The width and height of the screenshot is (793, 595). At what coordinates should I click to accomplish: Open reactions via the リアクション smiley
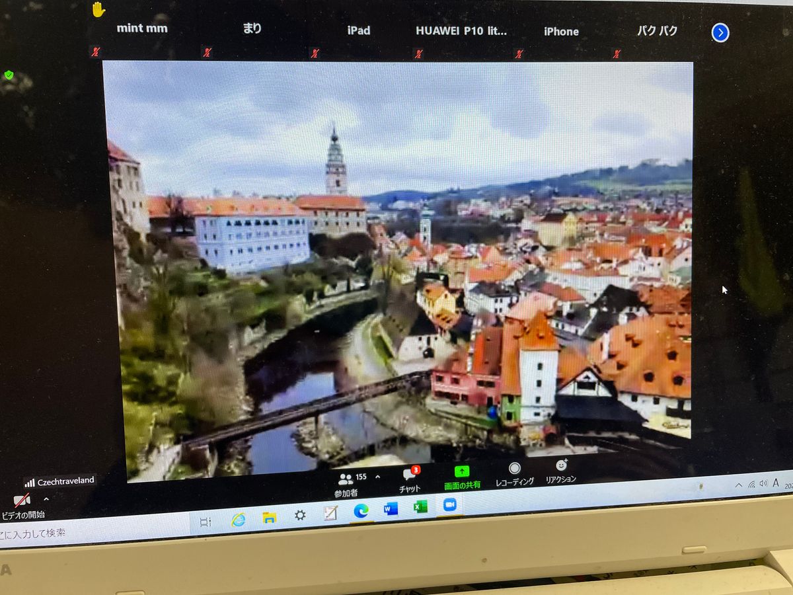(561, 466)
